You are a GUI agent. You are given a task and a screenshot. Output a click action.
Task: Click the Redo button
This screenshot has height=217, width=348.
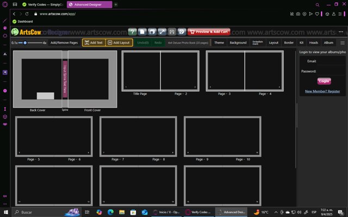158,43
